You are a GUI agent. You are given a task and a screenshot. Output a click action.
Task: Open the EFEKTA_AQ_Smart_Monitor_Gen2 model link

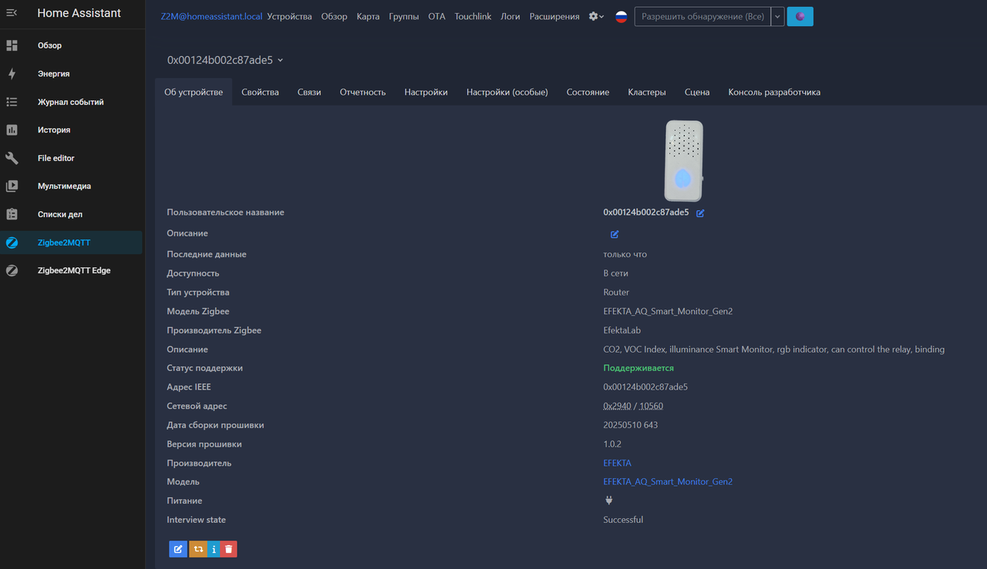668,482
